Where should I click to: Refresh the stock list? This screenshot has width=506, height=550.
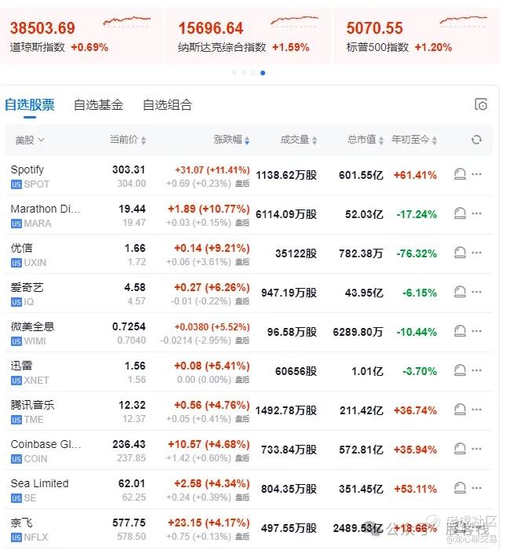click(476, 140)
